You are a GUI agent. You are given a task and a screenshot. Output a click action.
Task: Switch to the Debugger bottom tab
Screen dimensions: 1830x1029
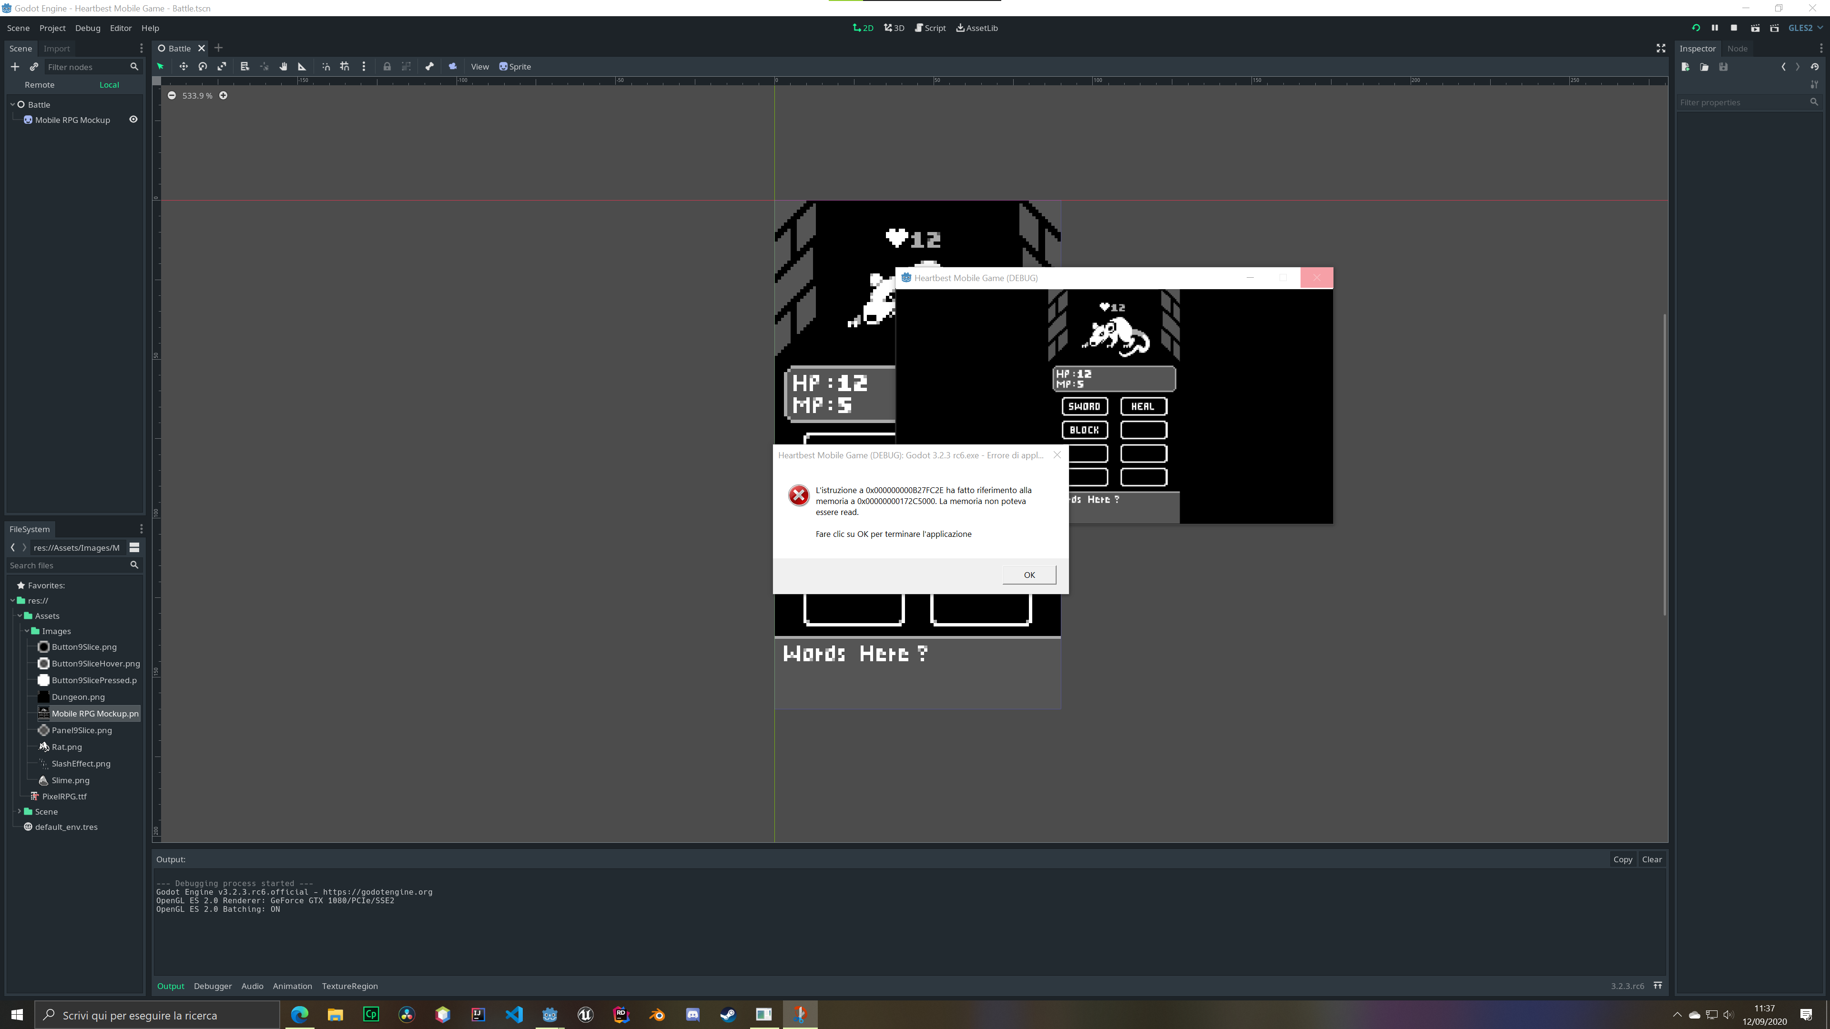coord(213,986)
